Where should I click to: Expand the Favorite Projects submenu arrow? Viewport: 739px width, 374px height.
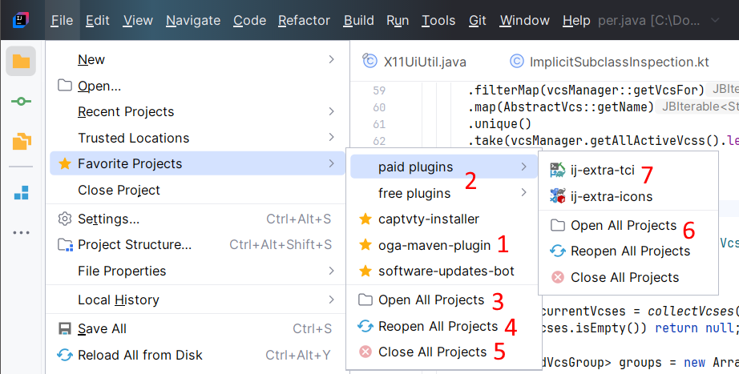tap(331, 163)
